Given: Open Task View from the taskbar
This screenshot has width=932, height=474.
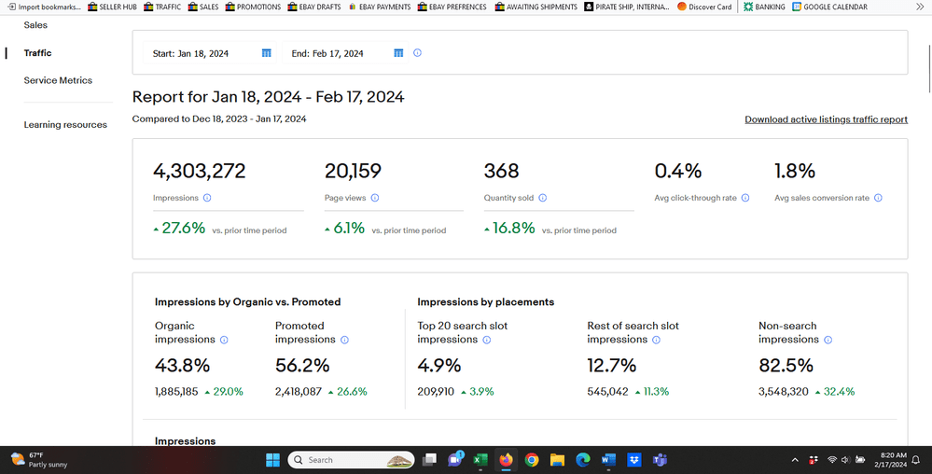Looking at the screenshot, I should point(429,460).
